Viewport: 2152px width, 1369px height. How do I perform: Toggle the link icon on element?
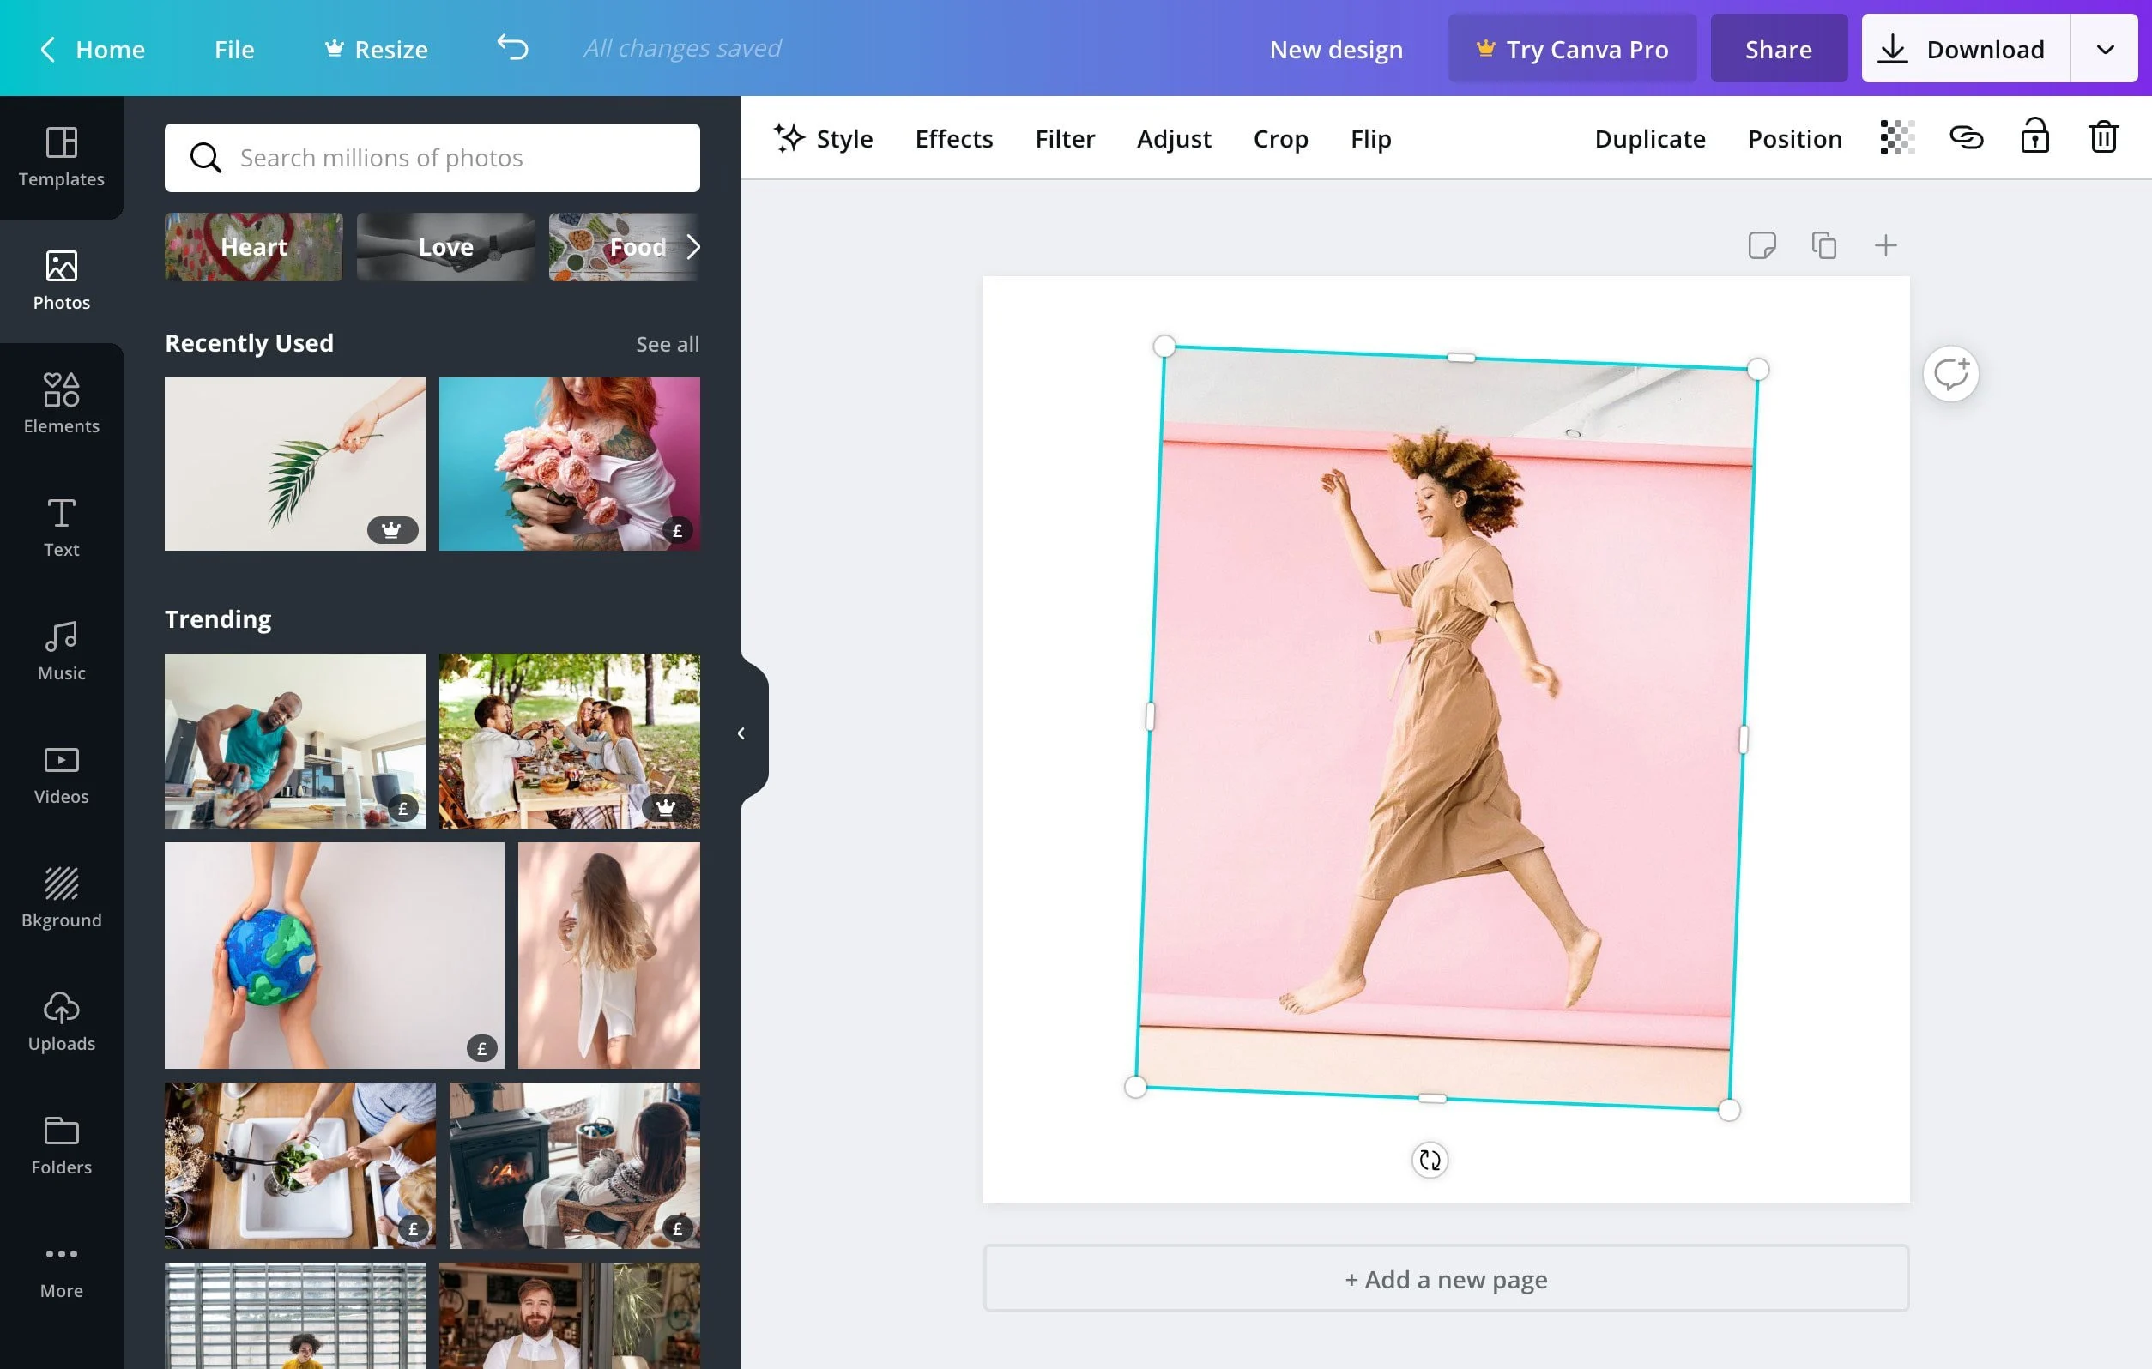[x=1965, y=138]
